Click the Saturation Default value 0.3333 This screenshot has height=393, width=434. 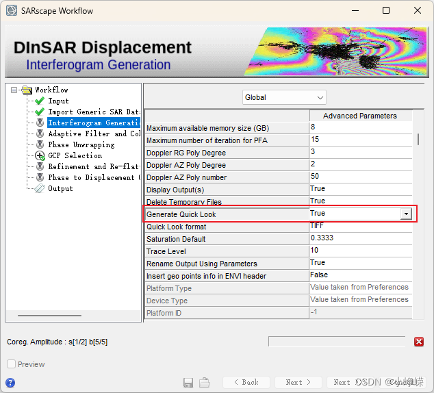(360, 238)
